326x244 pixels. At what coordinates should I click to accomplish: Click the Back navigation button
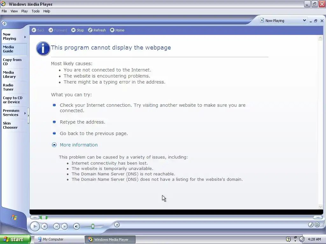click(38, 30)
